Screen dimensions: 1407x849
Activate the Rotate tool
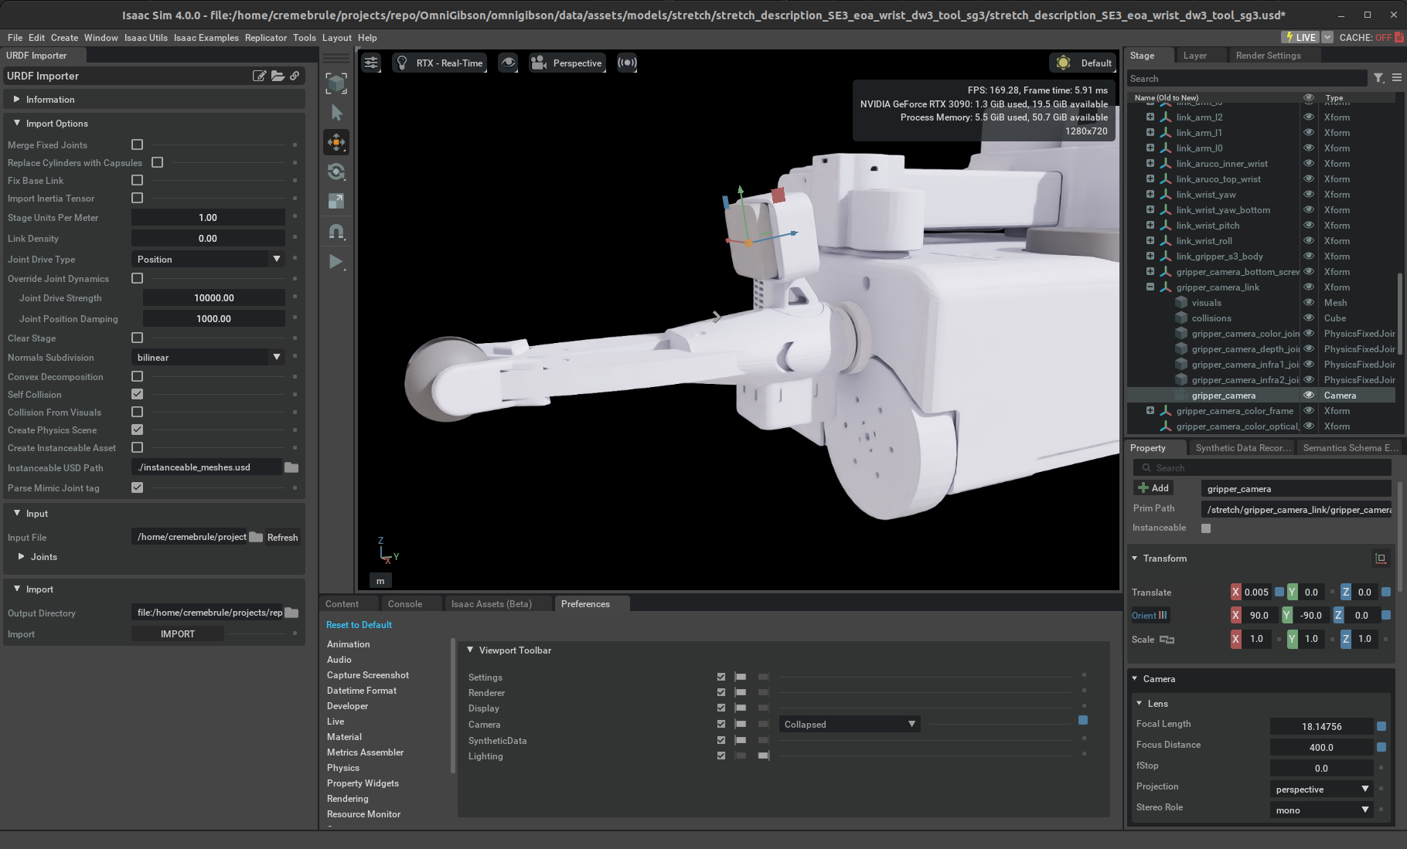[336, 171]
